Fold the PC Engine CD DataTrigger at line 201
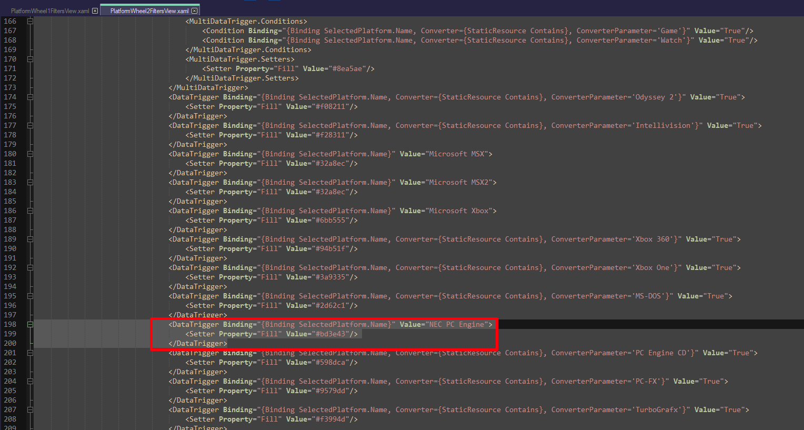The height and width of the screenshot is (430, 804). (x=30, y=353)
